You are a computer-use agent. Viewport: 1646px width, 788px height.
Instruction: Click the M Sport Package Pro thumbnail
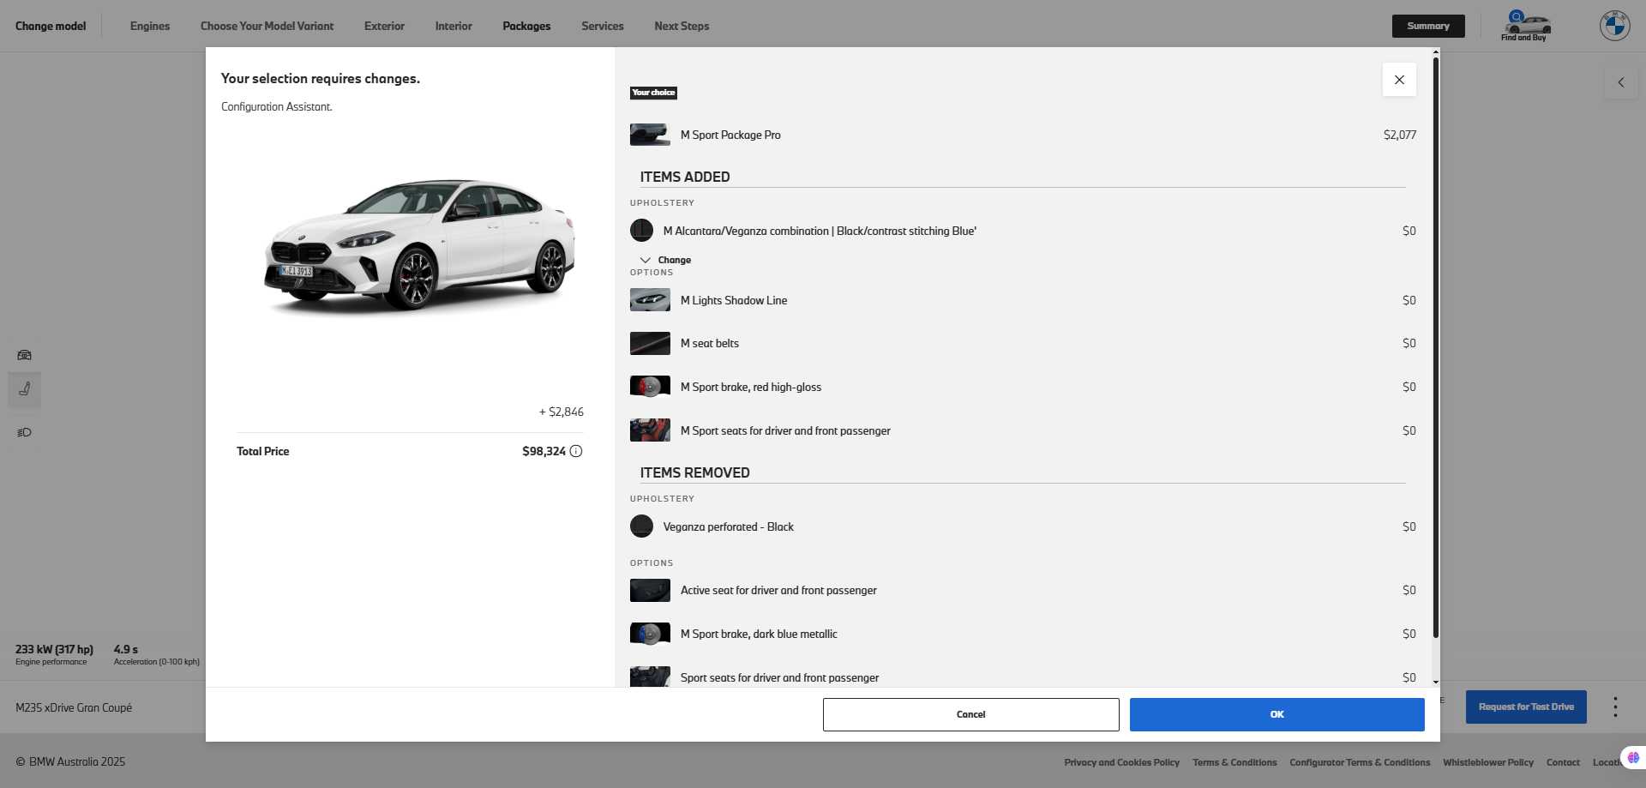(x=650, y=135)
